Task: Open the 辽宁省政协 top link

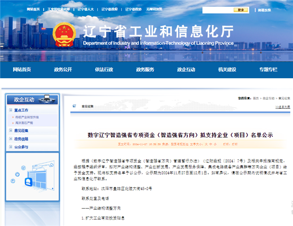Action: coord(133,9)
